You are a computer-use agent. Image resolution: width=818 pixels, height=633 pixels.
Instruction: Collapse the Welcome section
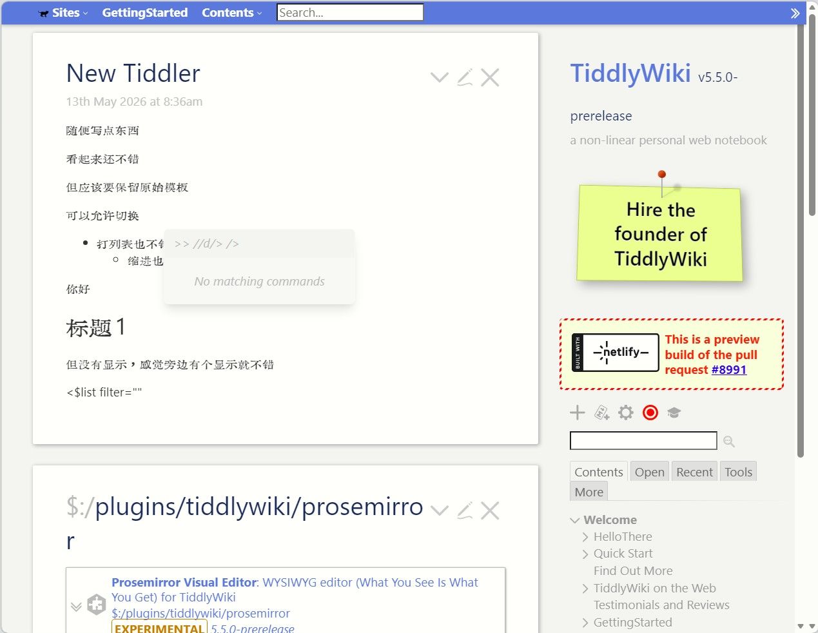click(x=575, y=520)
